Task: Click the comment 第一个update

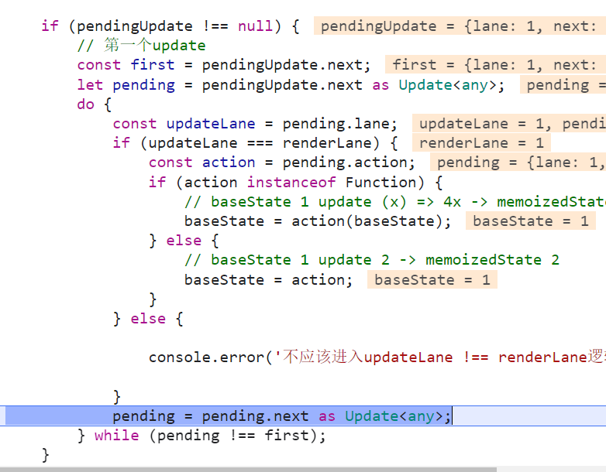Action: 142,46
